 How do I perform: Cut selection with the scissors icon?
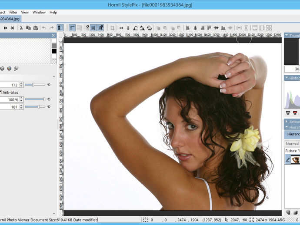tap(21, 28)
